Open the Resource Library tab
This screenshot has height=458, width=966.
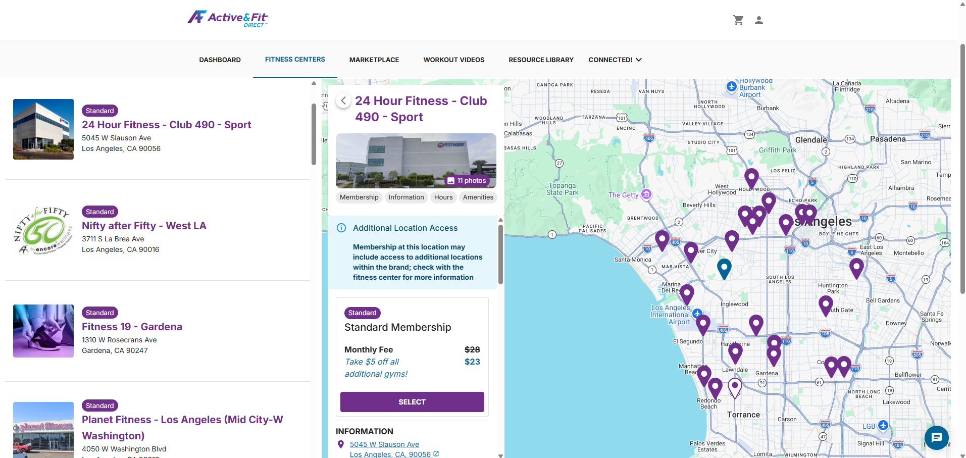coord(541,60)
